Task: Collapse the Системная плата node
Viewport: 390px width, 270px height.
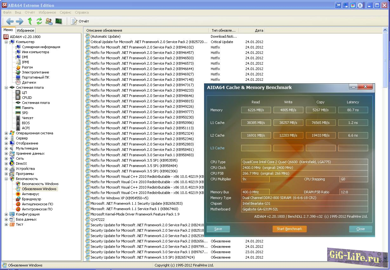Action: (6, 87)
